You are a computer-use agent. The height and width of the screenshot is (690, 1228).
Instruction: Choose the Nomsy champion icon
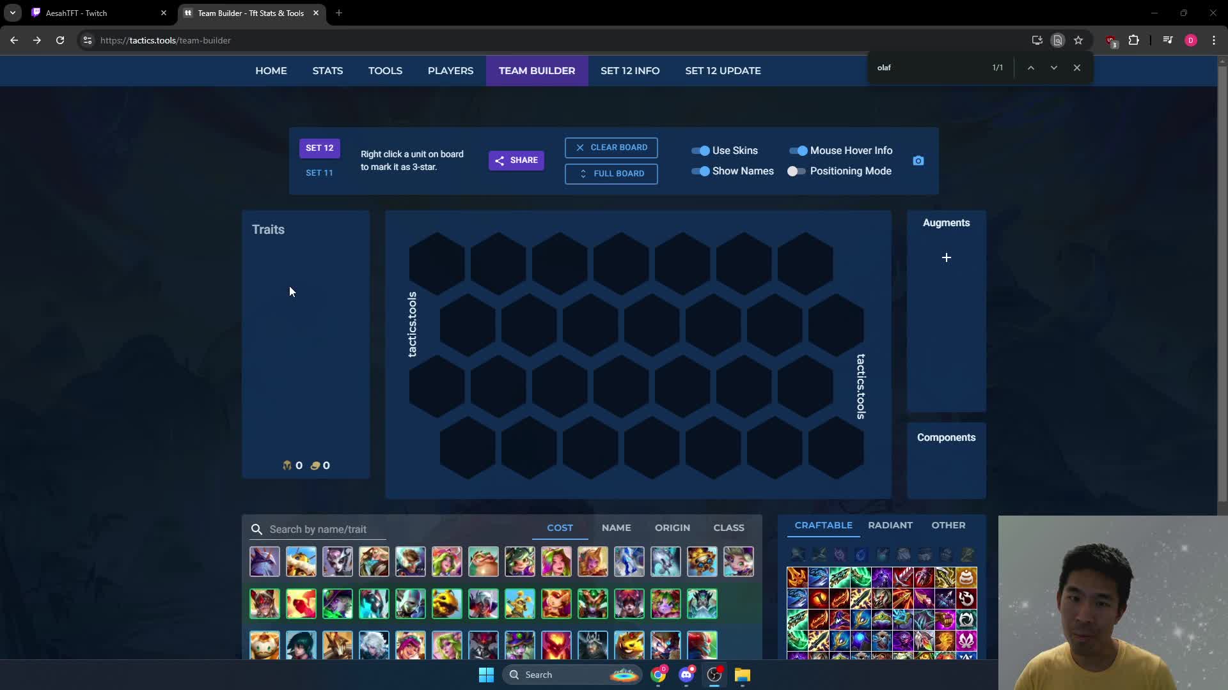tap(484, 562)
